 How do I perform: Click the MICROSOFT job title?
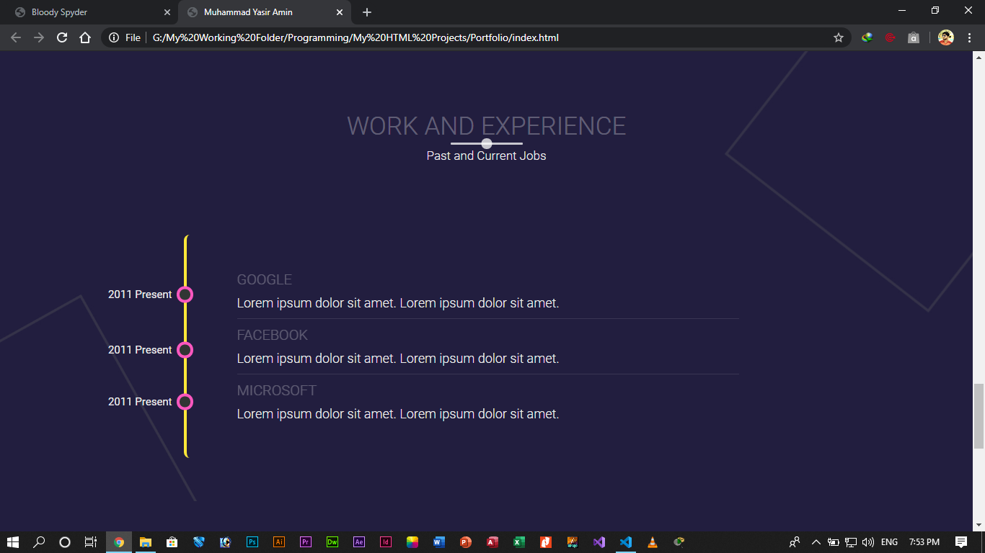coord(277,390)
